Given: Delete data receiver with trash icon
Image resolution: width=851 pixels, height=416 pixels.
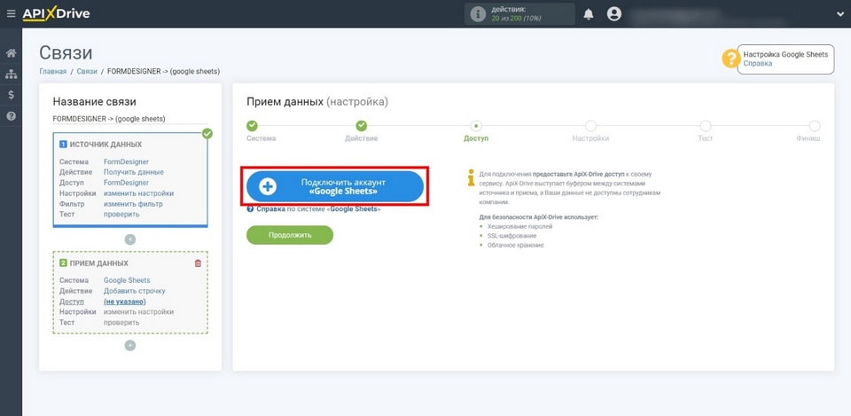Looking at the screenshot, I should [198, 263].
